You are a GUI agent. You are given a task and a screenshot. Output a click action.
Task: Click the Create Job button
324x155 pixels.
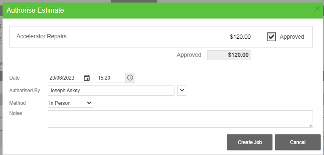click(250, 142)
